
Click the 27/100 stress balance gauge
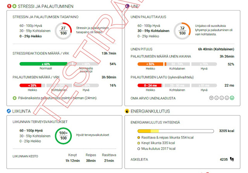pyautogui.click(x=63, y=31)
